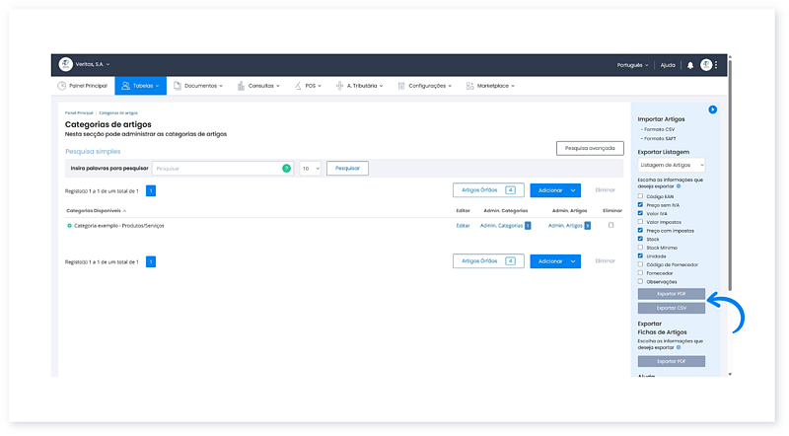Click the Pesquisa avançada button
The width and height of the screenshot is (789, 436).
pos(589,148)
